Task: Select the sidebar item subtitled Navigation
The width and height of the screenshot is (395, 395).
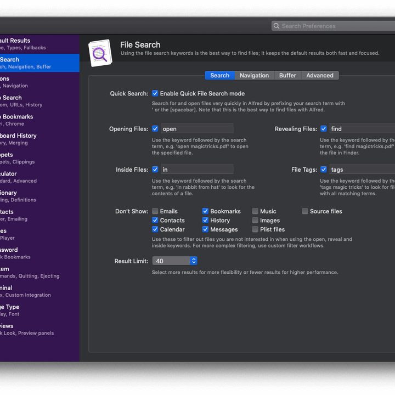Action: click(39, 82)
